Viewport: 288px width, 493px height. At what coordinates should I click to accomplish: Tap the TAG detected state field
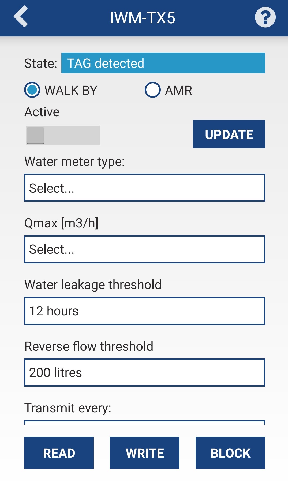pos(163,63)
